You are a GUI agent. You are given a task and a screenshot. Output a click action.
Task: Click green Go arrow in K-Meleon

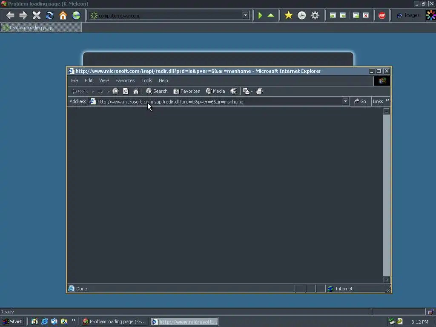coord(260,15)
